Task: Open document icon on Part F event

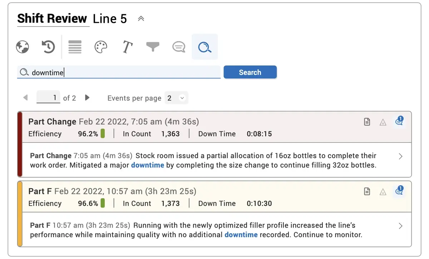Action: coord(367,191)
